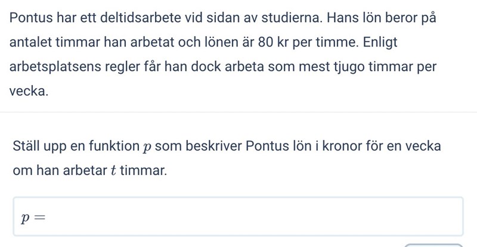The width and height of the screenshot is (477, 247).
Task: Click the partially visible button below the answer box
Action: 433,245
